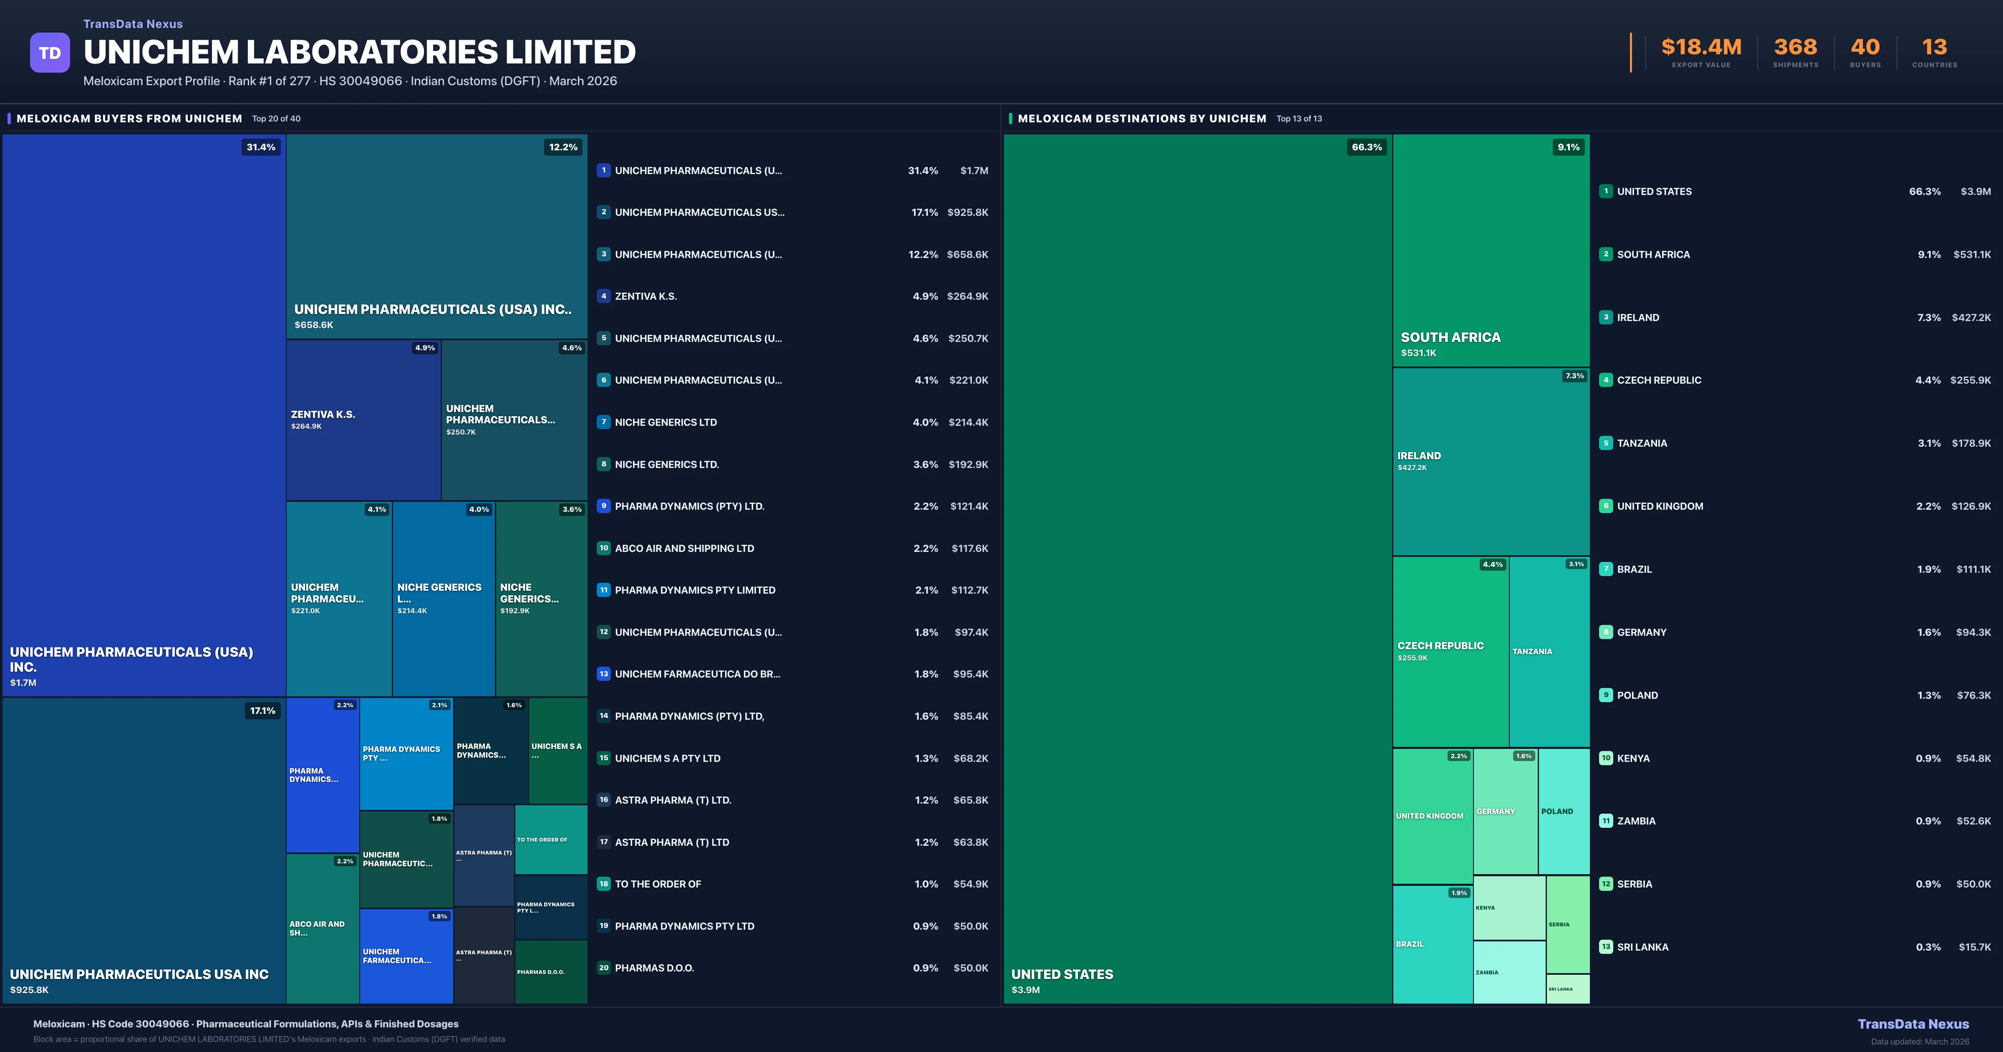Click the Meloxicam Destinations By Unichem header
Viewport: 2003px width, 1052px height.
pyautogui.click(x=1141, y=118)
